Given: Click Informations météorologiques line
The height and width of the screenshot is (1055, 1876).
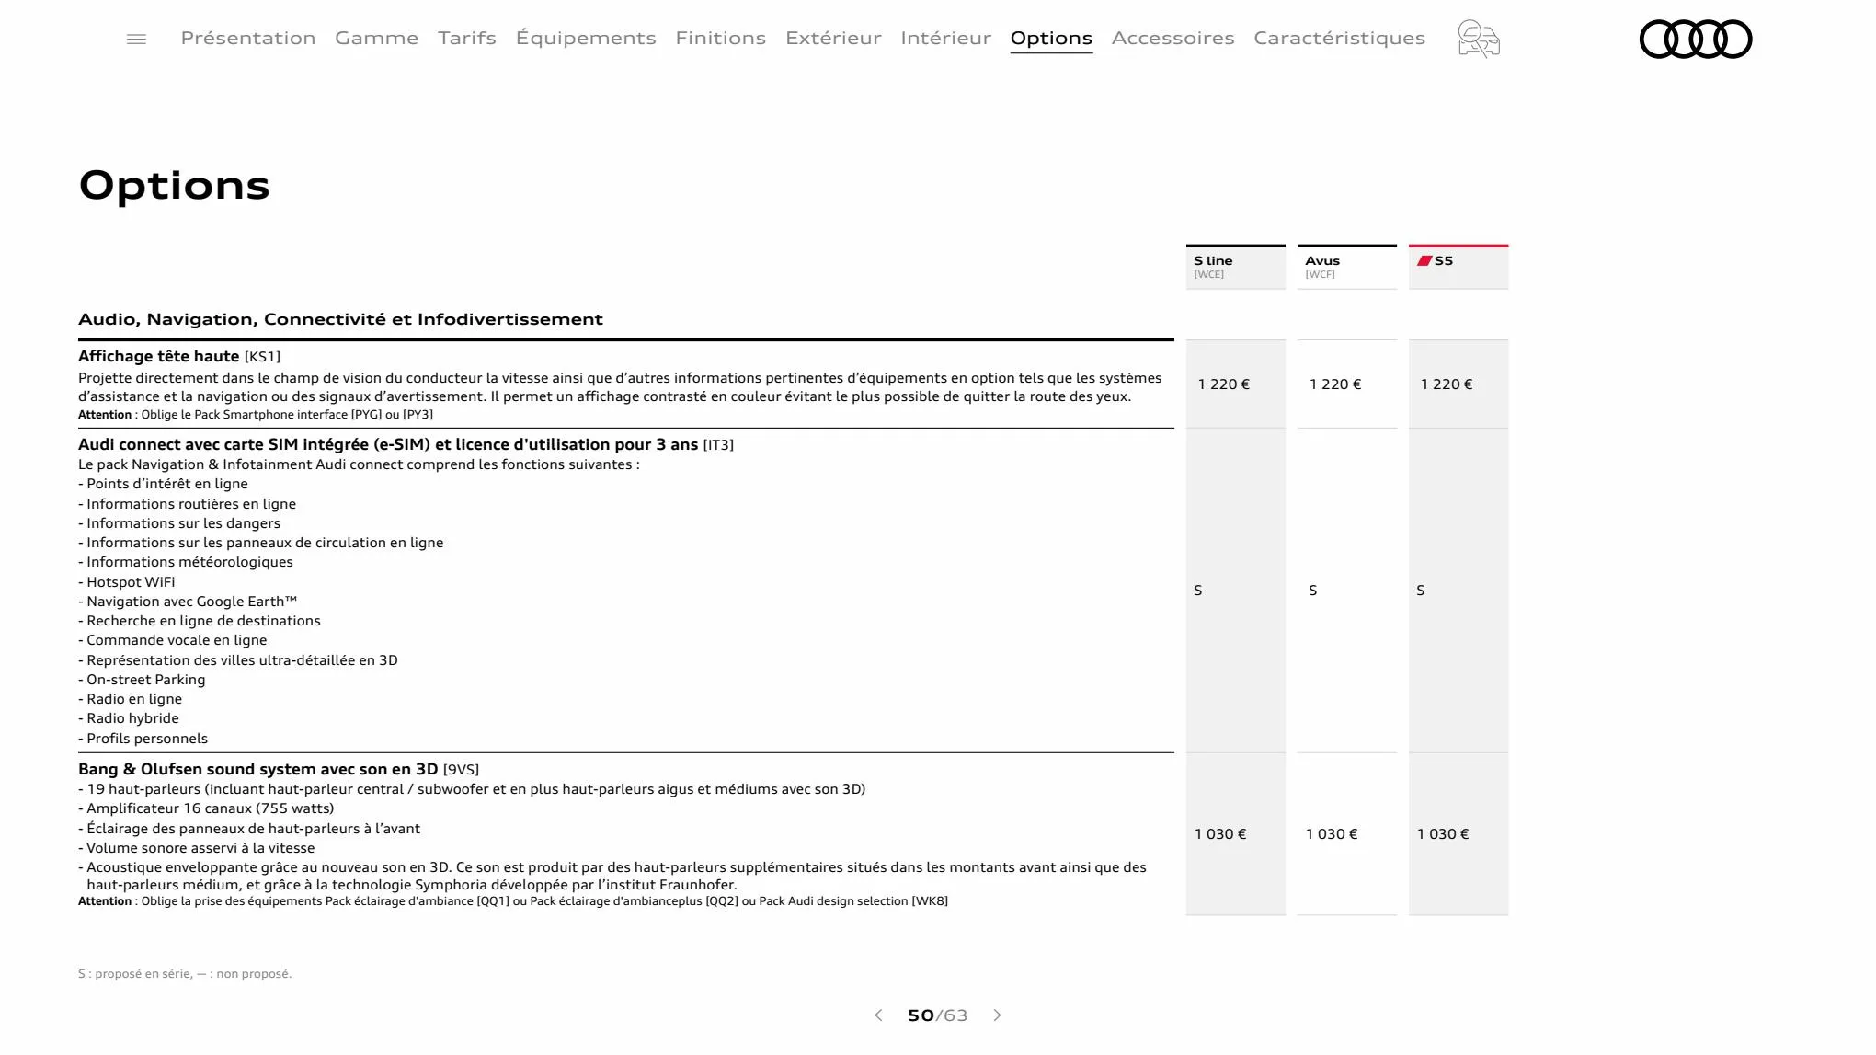Looking at the screenshot, I should pyautogui.click(x=186, y=562).
